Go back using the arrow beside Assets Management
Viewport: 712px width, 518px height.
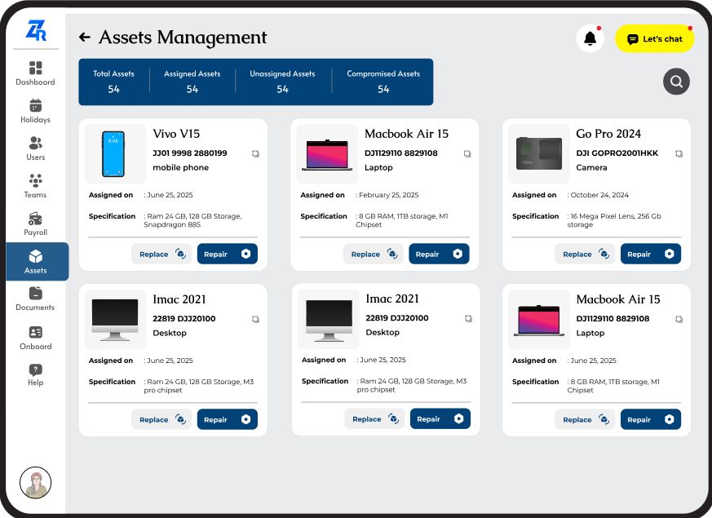85,38
